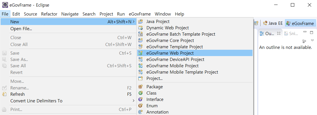The width and height of the screenshot is (317, 115).
Task: Click the Package icon in New submenu
Action: tap(140, 87)
